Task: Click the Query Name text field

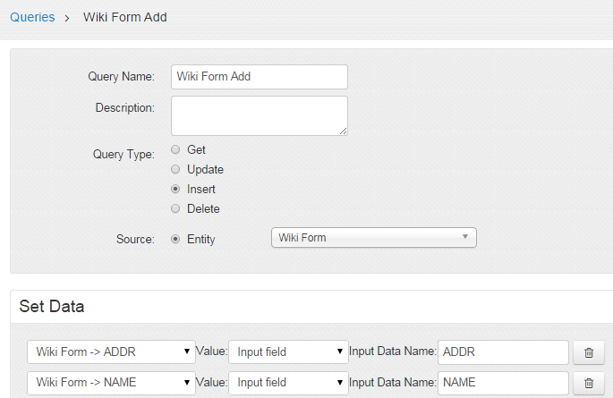Action: (x=260, y=77)
